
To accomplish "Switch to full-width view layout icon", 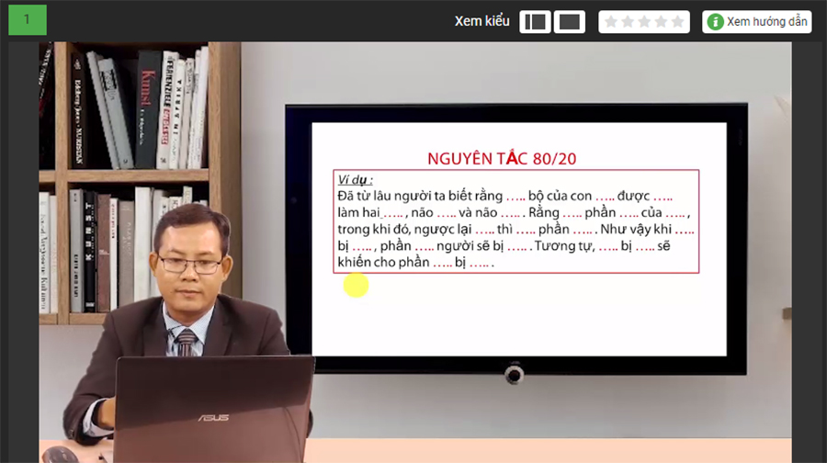I will [x=569, y=22].
